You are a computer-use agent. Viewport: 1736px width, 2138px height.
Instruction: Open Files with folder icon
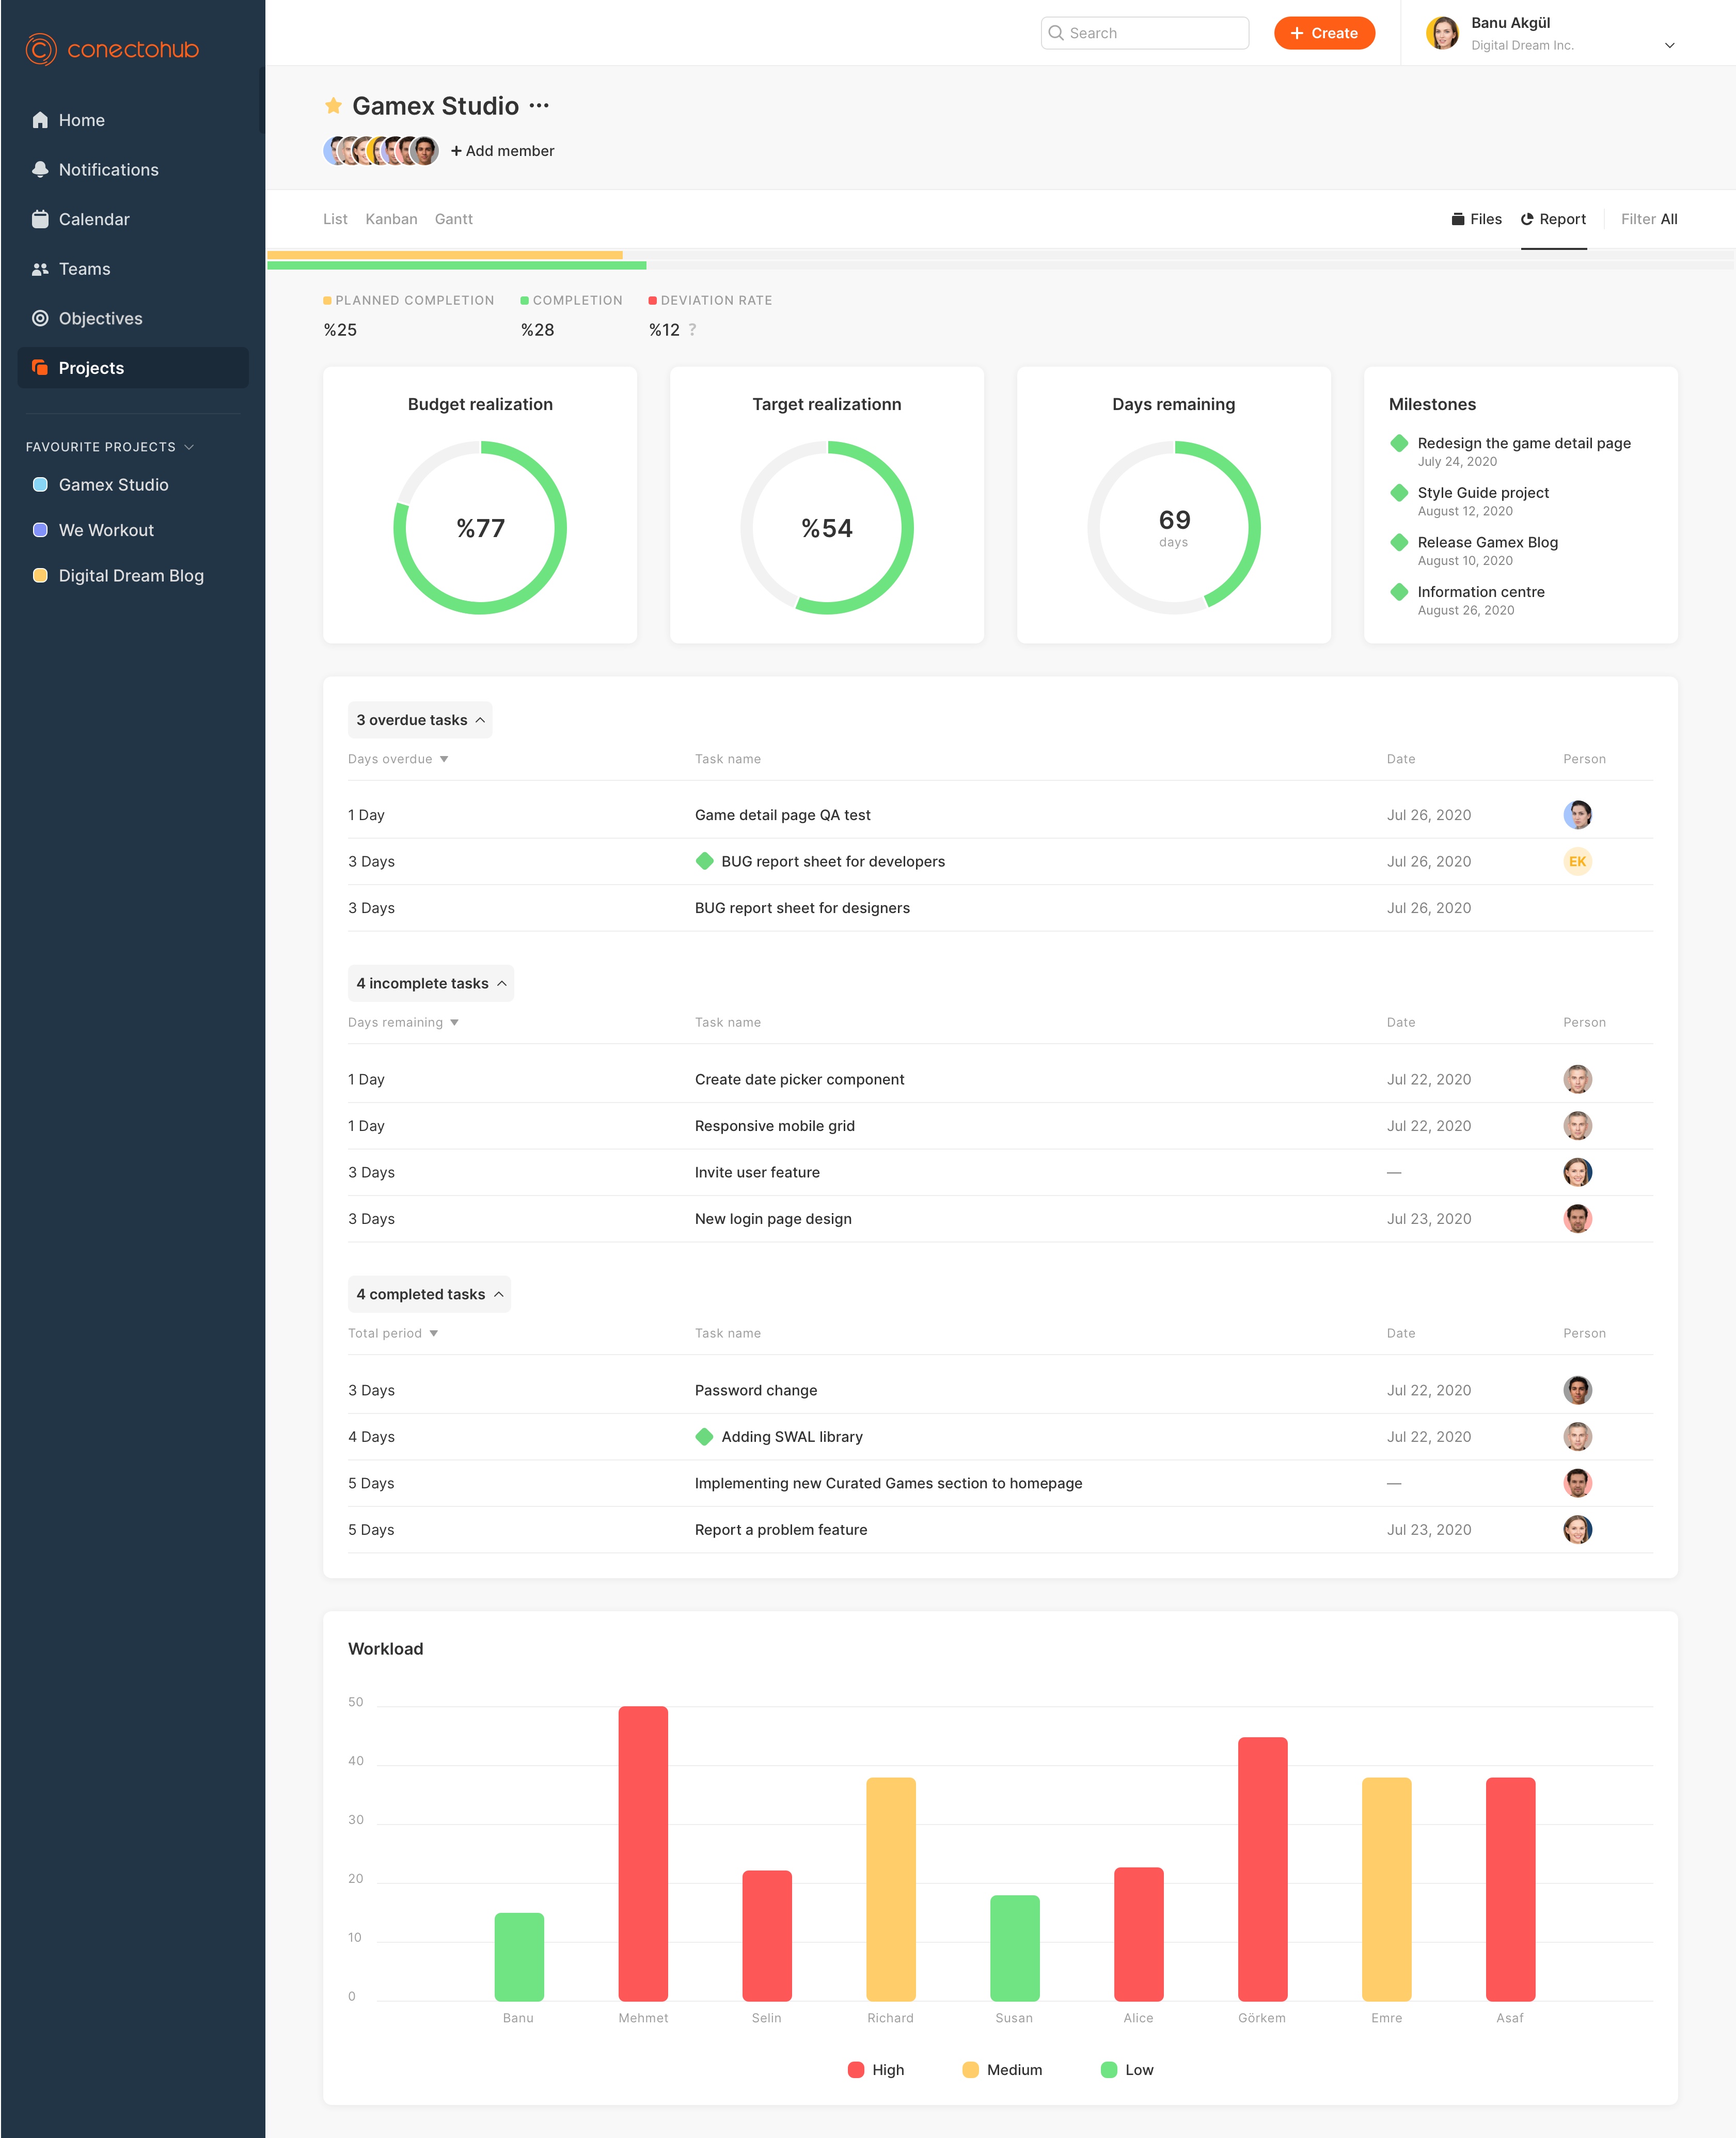click(1476, 219)
